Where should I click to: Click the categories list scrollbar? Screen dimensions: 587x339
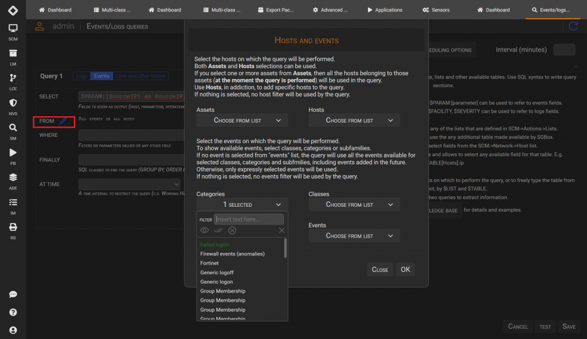click(x=285, y=248)
